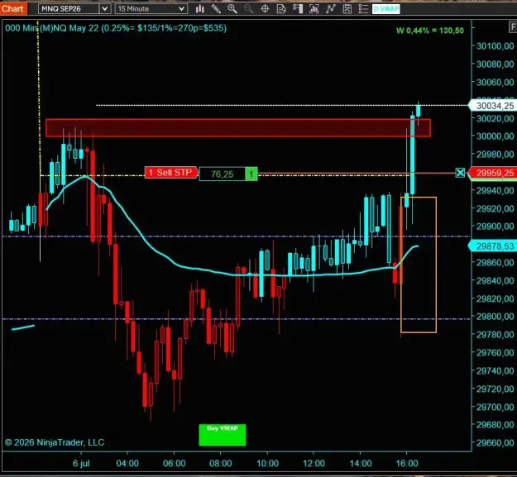The height and width of the screenshot is (477, 517).
Task: Open the data box icon
Action: point(281,9)
